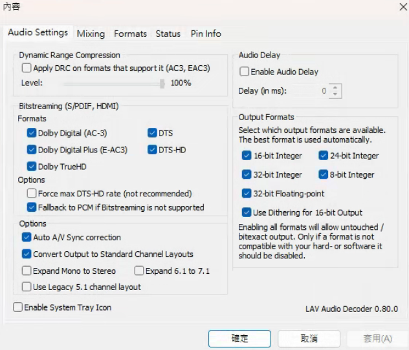Enable Apply DRC on supported formats checkbox
Image resolution: width=409 pixels, height=350 pixels.
[x=27, y=68]
